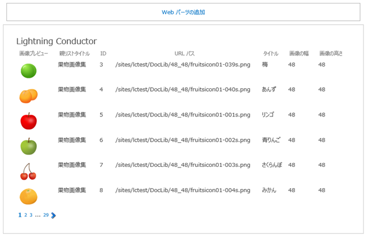Sort by the ID column header
Image resolution: width=368 pixels, height=238 pixels.
click(x=103, y=53)
